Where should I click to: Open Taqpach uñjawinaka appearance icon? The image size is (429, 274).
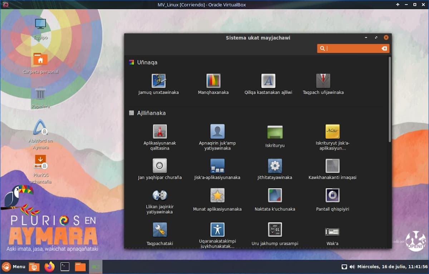pos(323,81)
